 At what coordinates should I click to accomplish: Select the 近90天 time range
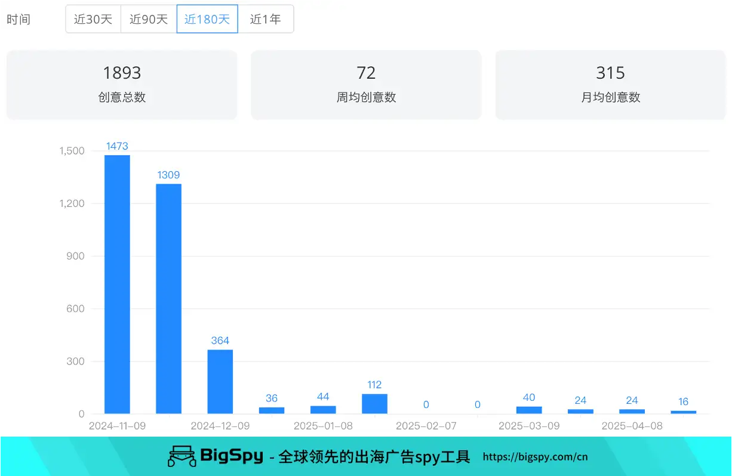click(x=149, y=19)
